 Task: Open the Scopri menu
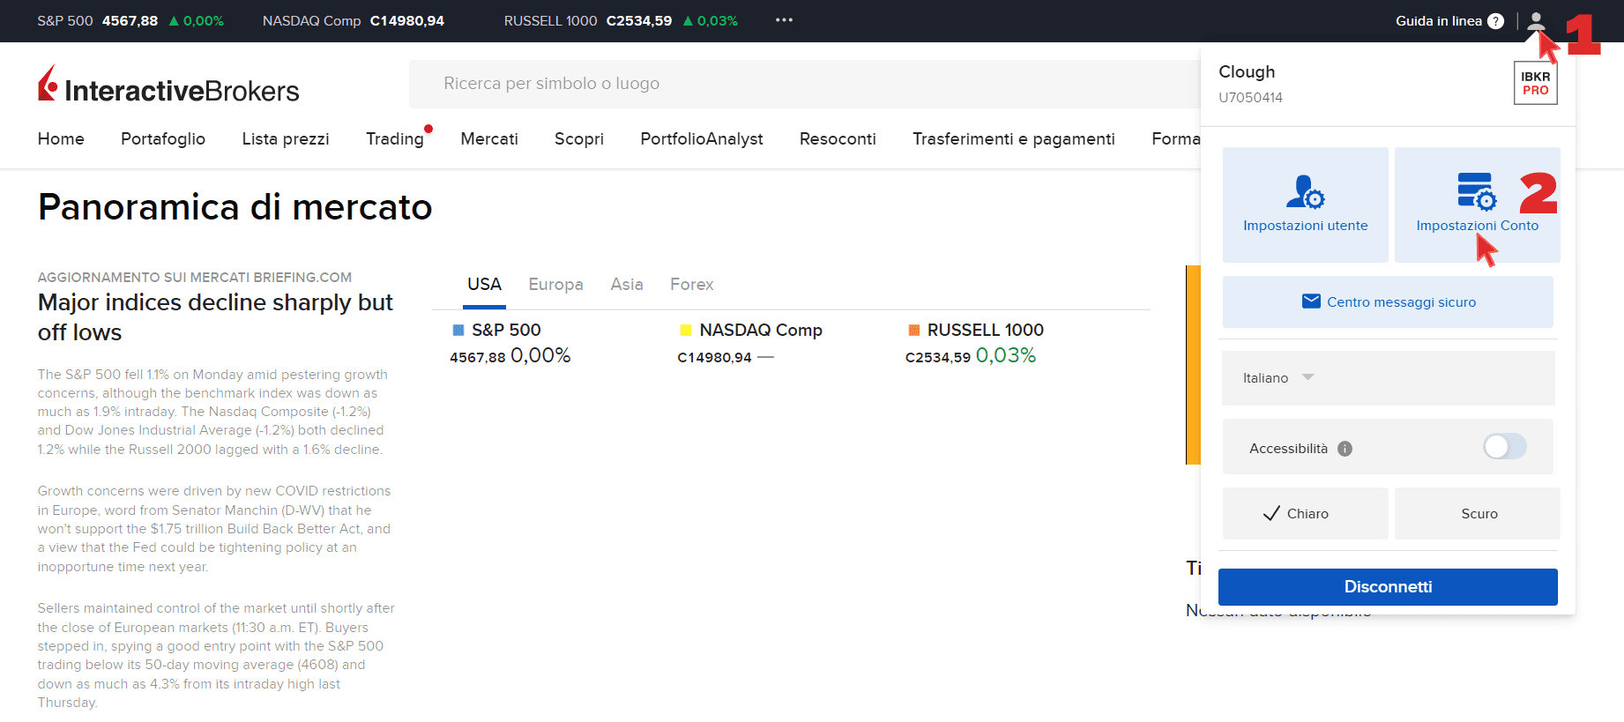tap(579, 138)
